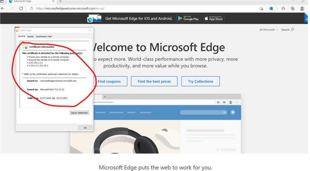The width and height of the screenshot is (310, 171).
Task: Select the General tab in Certificate dialog
Action: click(21, 37)
